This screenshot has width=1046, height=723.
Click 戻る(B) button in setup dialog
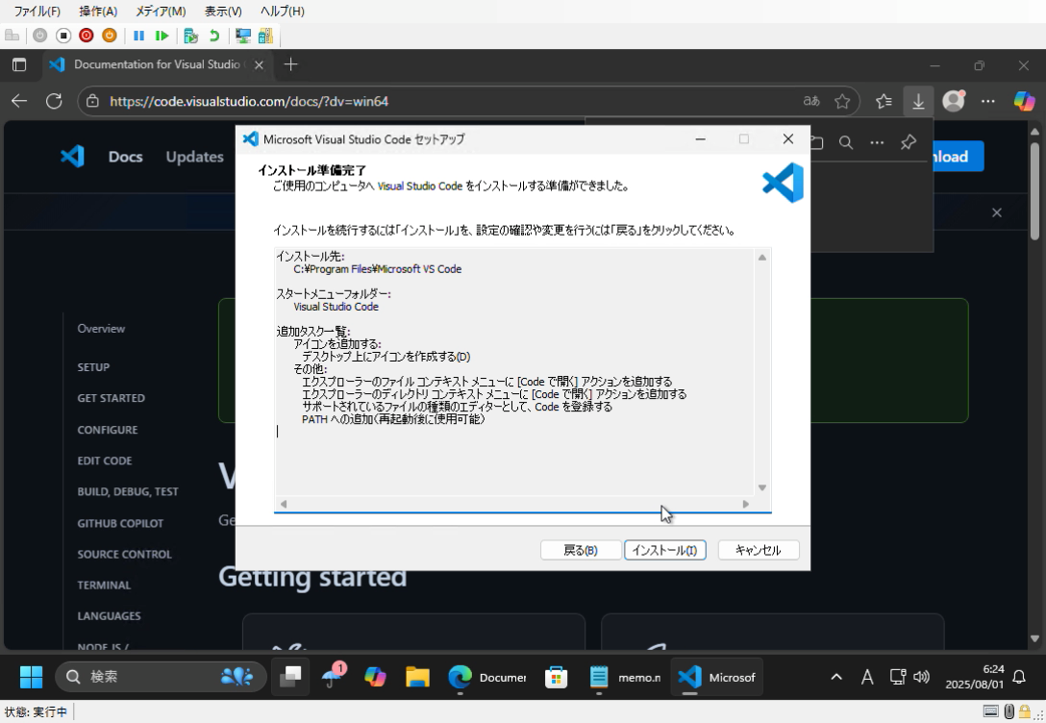click(581, 550)
